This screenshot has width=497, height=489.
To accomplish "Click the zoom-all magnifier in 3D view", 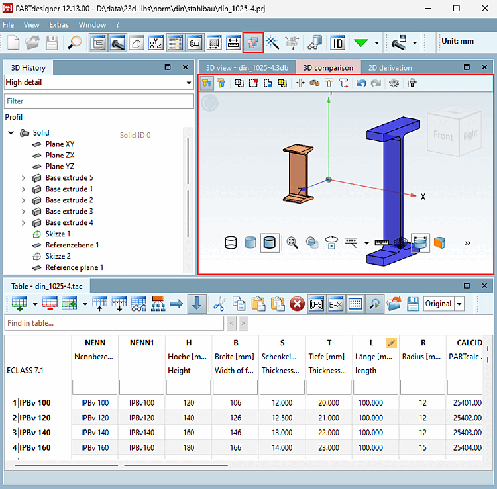I will 292,243.
